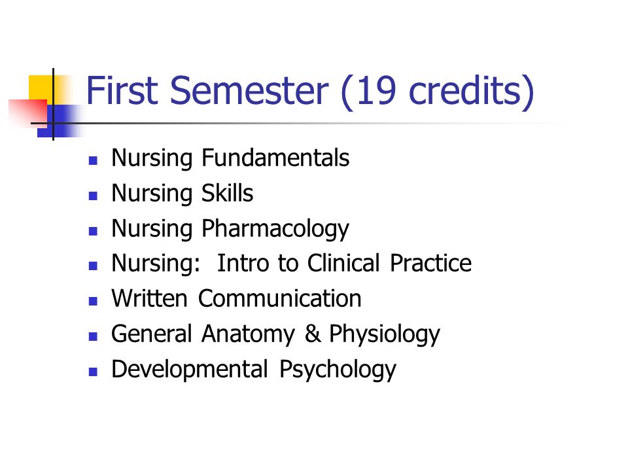Select the Nursing Fundamentals text line
This screenshot has width=628, height=471.
tap(230, 158)
